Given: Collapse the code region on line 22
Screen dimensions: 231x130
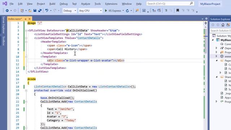Looking at the screenshot, I should [26, 102].
